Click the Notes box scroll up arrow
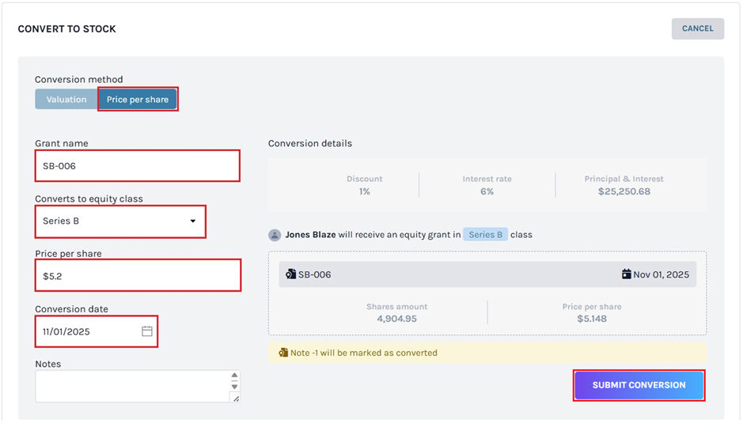The height and width of the screenshot is (427, 743). pyautogui.click(x=234, y=376)
